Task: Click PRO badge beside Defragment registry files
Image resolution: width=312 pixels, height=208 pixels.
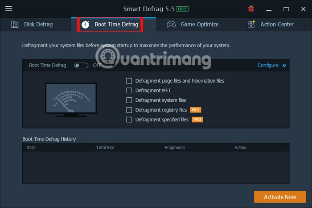Action: [x=196, y=110]
